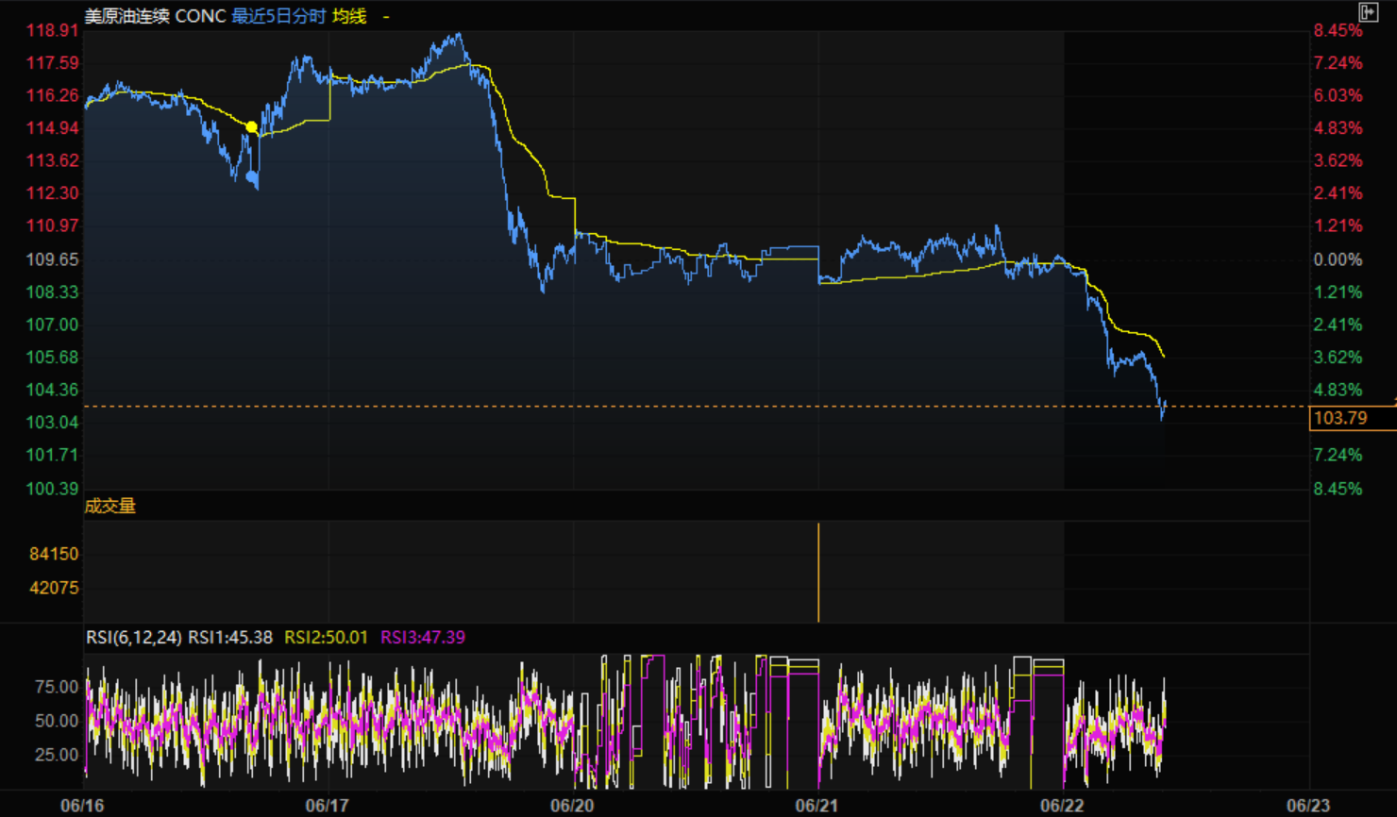Select the 最近5日分时 period label

[x=278, y=16]
